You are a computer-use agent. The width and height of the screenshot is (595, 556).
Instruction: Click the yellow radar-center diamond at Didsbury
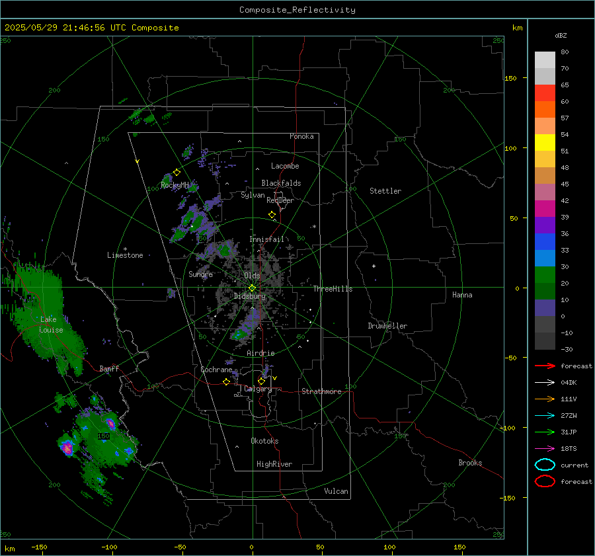click(252, 288)
